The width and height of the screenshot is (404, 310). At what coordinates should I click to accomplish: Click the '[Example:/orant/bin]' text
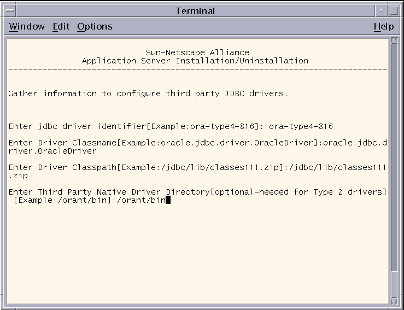(x=62, y=200)
